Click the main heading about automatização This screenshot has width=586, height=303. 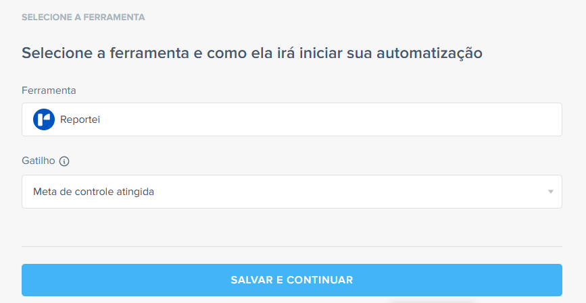coord(252,53)
